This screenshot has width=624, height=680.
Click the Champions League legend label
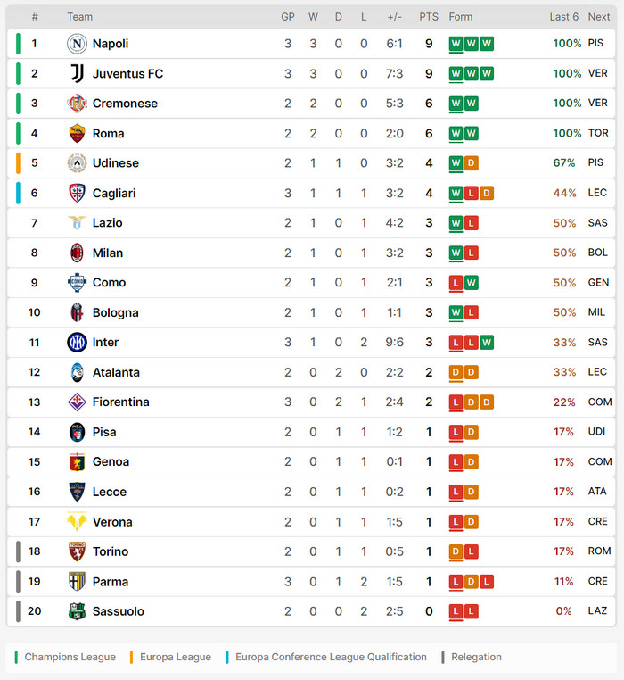70,657
